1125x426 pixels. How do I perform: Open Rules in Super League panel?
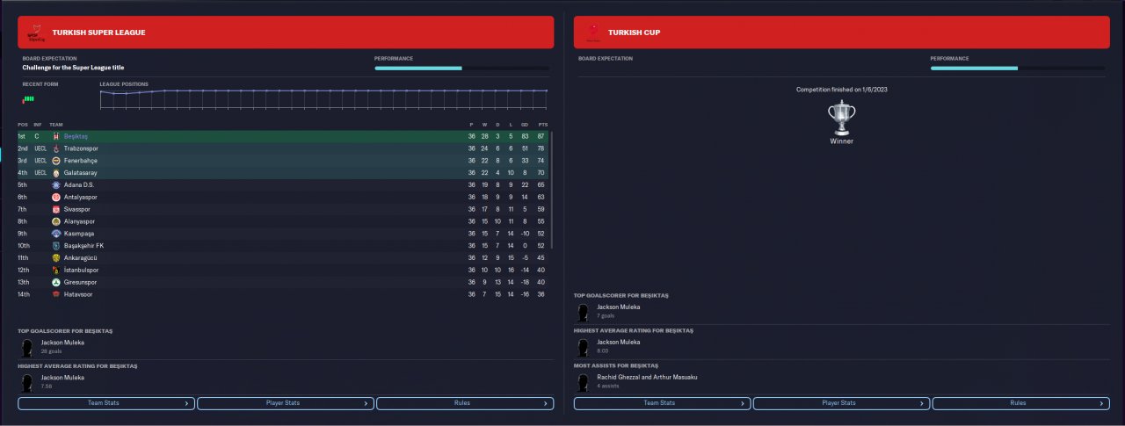coord(465,403)
